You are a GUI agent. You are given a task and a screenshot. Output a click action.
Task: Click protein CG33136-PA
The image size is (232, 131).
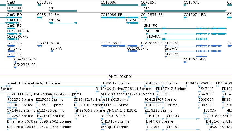click(48, 43)
